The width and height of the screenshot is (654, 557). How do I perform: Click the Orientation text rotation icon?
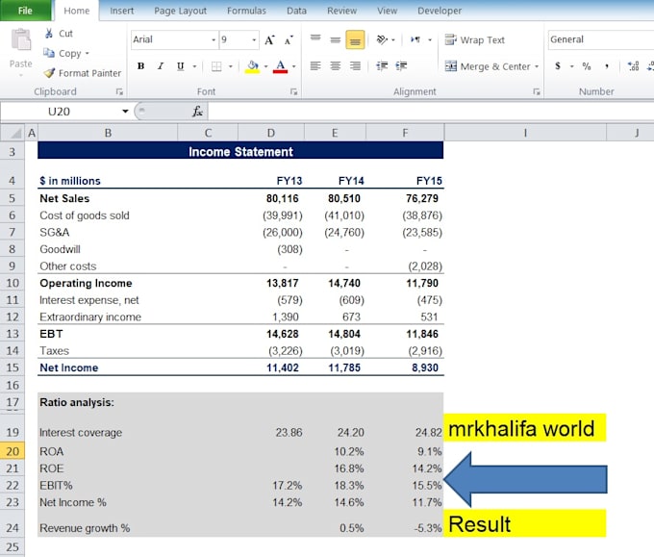point(382,39)
